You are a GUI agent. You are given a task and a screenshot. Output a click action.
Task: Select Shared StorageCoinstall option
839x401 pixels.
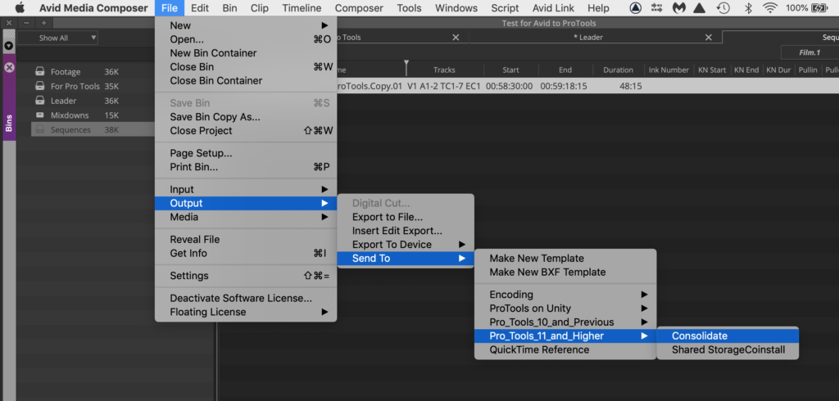[728, 349]
